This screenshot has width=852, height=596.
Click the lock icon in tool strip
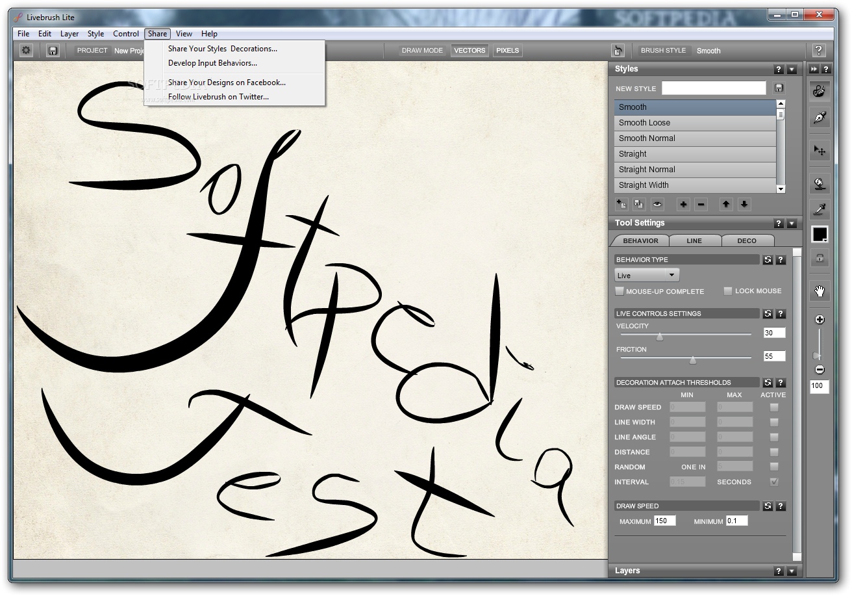[x=820, y=257]
